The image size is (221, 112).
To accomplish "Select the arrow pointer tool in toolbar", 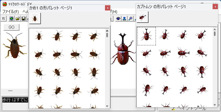I will tap(4, 19).
